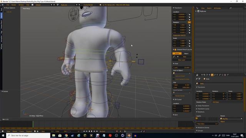Image resolution: width=246 pixels, height=138 pixels.
Task: Click the plus icon beside the grease pencil New button
Action: click(x=178, y=57)
